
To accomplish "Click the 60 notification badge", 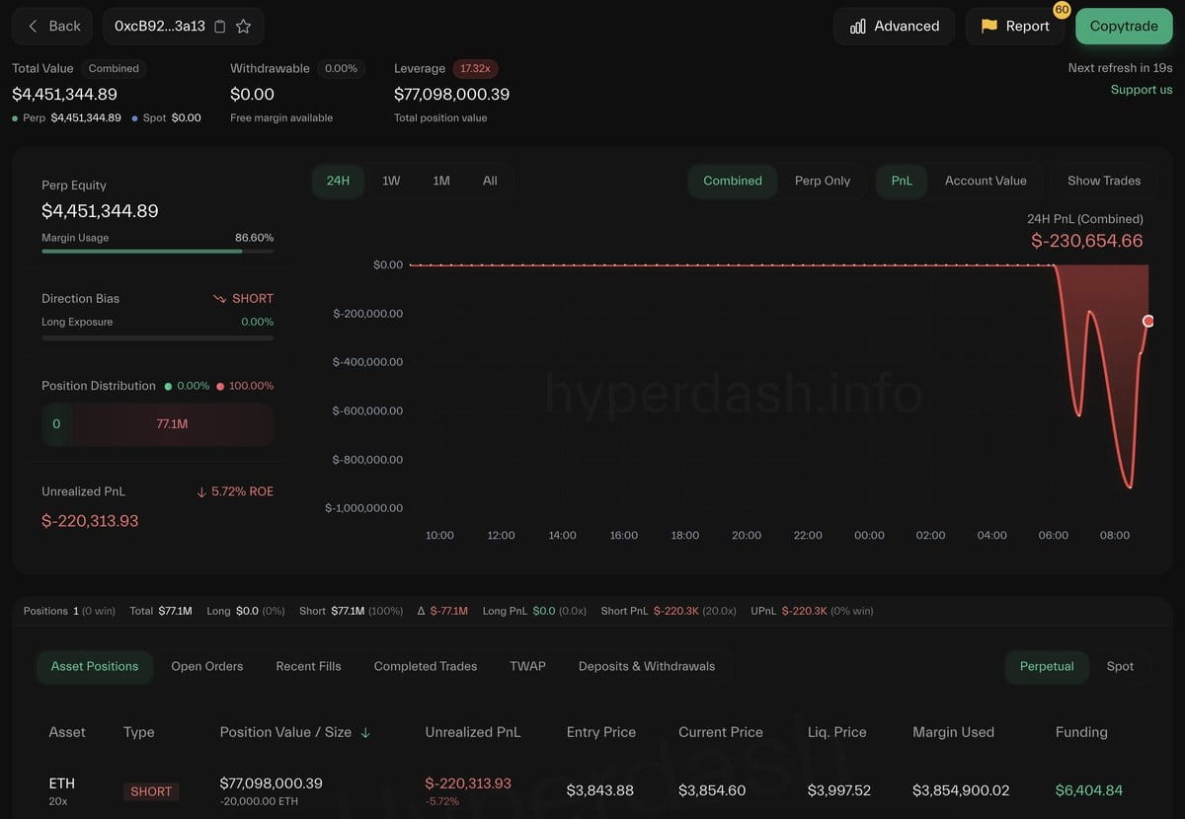I will 1063,9.
